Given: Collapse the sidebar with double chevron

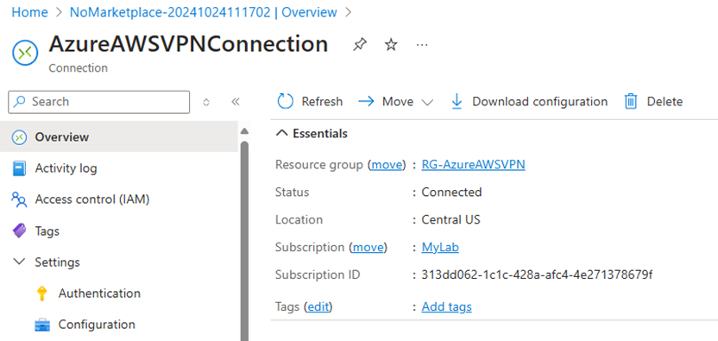Looking at the screenshot, I should (236, 102).
